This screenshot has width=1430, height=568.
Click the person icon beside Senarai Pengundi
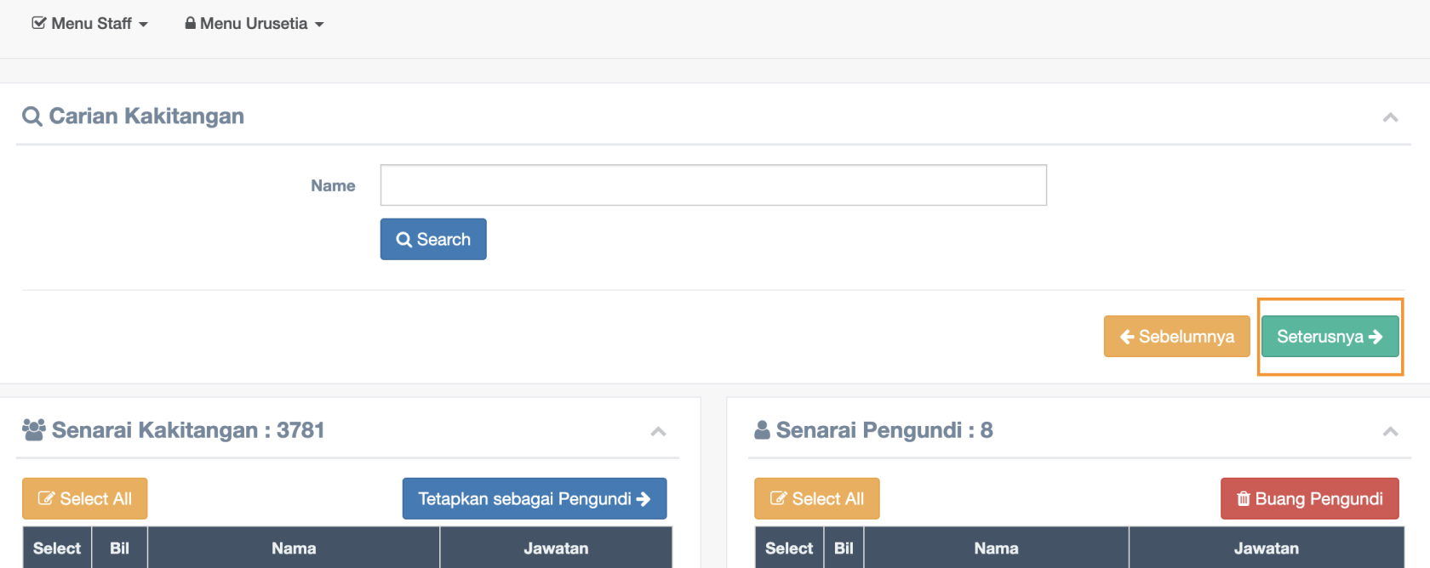[762, 430]
